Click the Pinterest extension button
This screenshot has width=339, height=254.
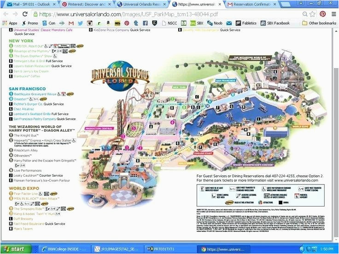[322, 14]
